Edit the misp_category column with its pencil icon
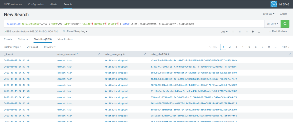The image size is (293, 122). 145,54
